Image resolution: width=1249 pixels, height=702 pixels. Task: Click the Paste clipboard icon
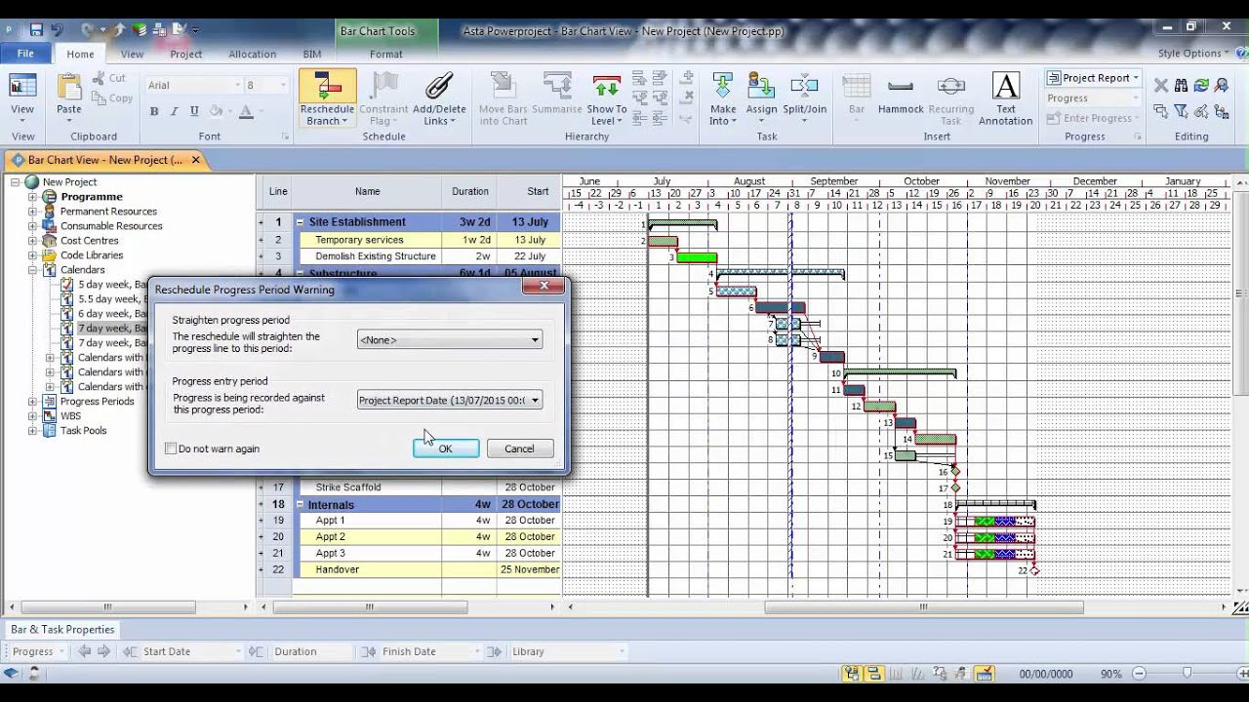pos(69,86)
